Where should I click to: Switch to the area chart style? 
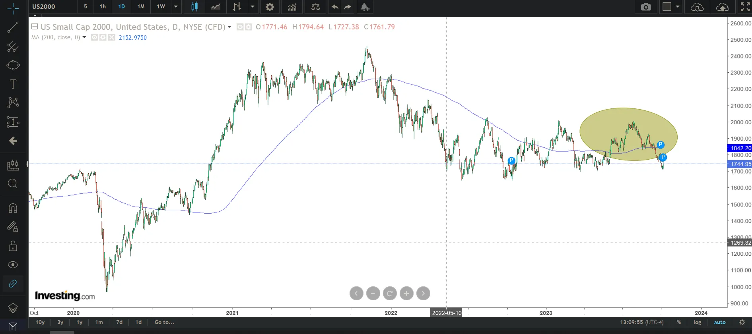[216, 7]
